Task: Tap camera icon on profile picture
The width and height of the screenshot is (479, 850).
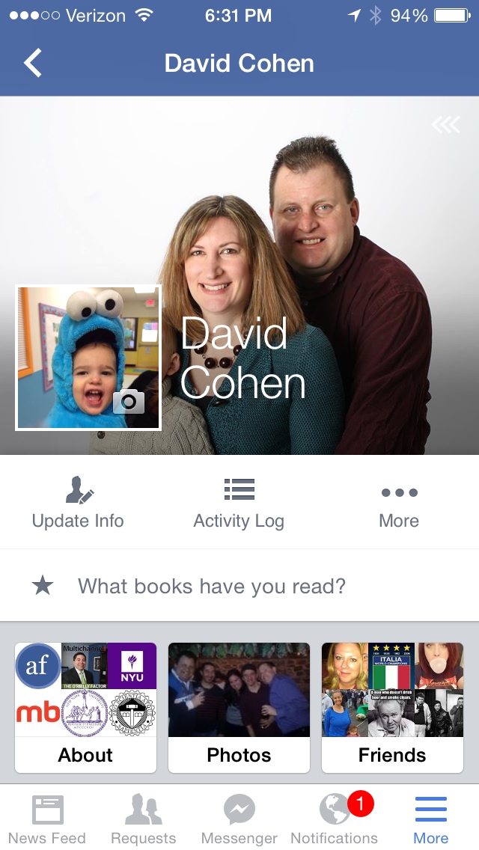Action: tap(129, 401)
